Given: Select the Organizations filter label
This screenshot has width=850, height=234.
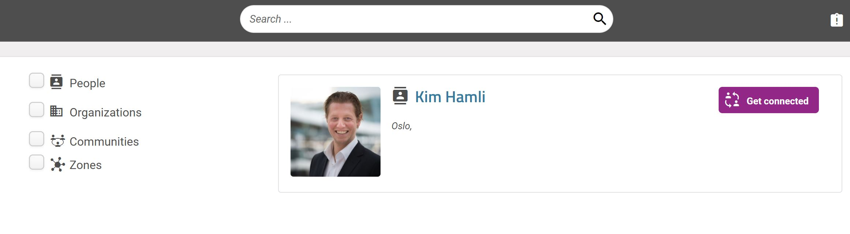Looking at the screenshot, I should click(x=105, y=112).
